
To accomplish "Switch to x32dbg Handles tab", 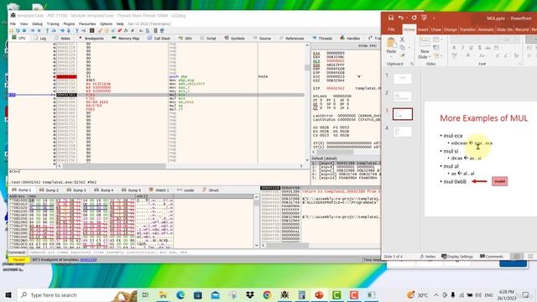I will [x=350, y=39].
